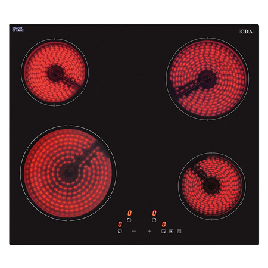Tap the rear-left zone select key
Viewport: 268px width, 268px height.
(129, 220)
